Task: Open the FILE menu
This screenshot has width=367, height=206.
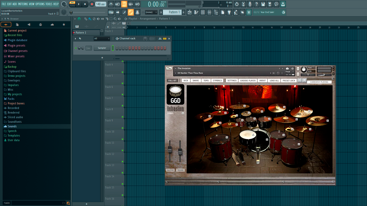Action: pyautogui.click(x=4, y=4)
